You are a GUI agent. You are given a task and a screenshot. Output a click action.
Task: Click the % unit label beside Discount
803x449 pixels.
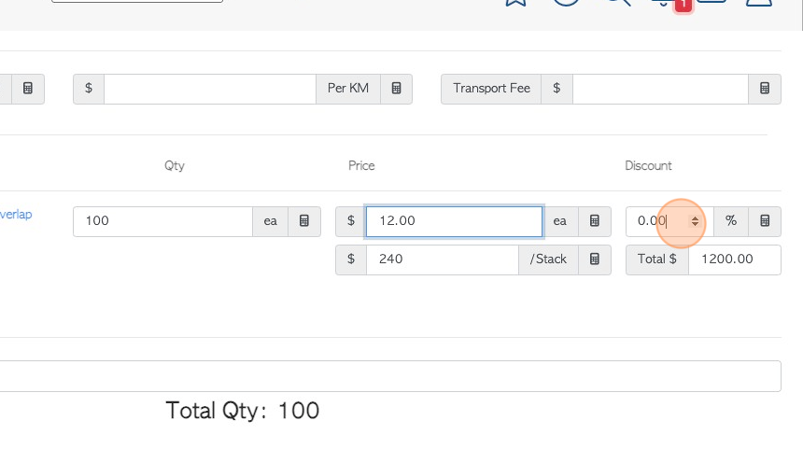click(x=731, y=221)
